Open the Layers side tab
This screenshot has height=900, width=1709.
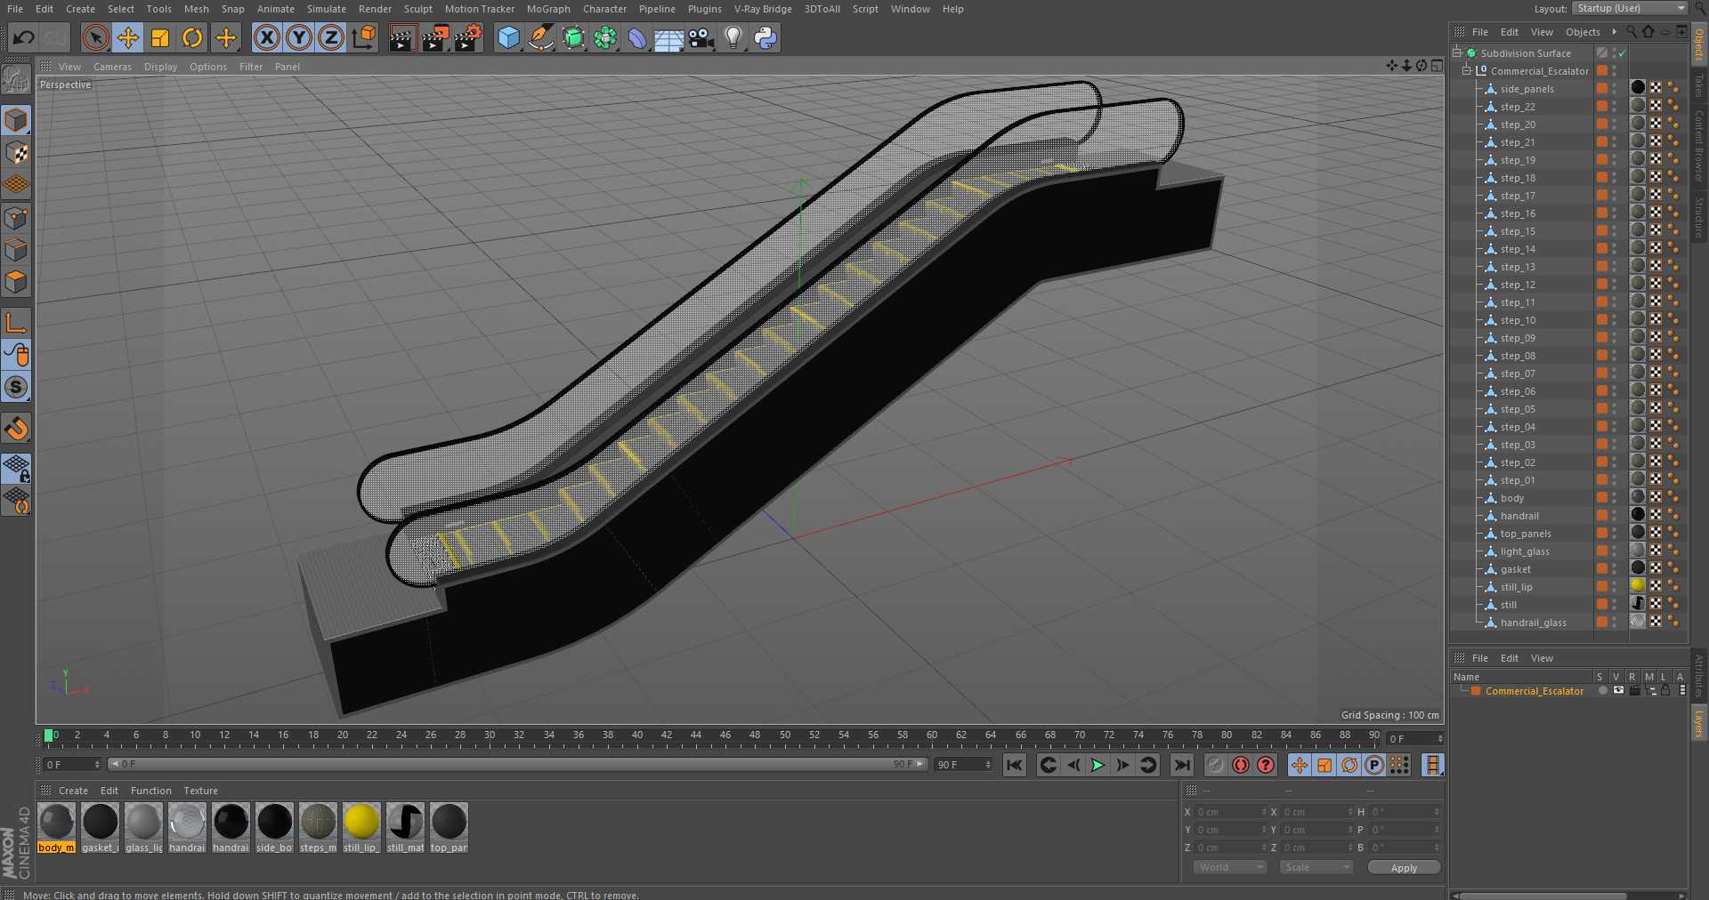1698,724
